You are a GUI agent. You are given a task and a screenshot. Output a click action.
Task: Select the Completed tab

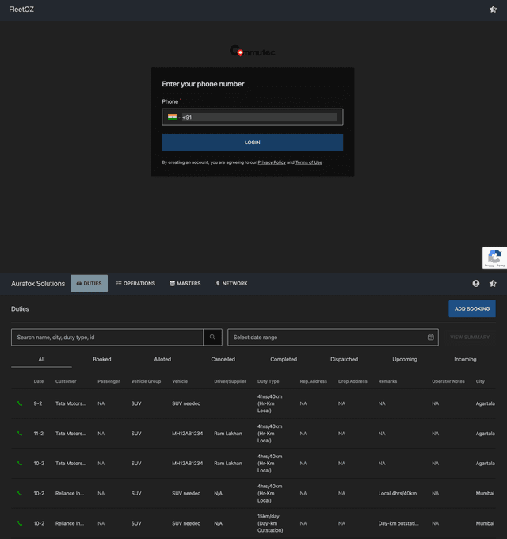pyautogui.click(x=284, y=359)
